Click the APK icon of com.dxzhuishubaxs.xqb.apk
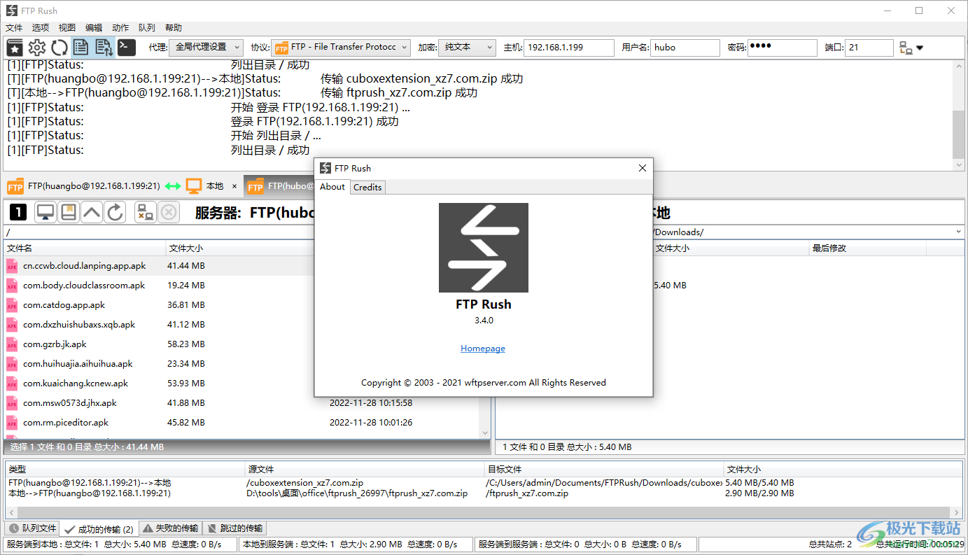The width and height of the screenshot is (968, 555). pos(12,325)
